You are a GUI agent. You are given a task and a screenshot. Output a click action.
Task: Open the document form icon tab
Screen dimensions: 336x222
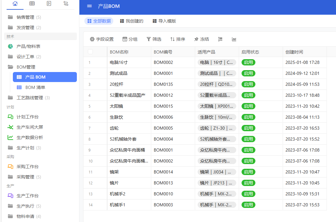(49, 4)
